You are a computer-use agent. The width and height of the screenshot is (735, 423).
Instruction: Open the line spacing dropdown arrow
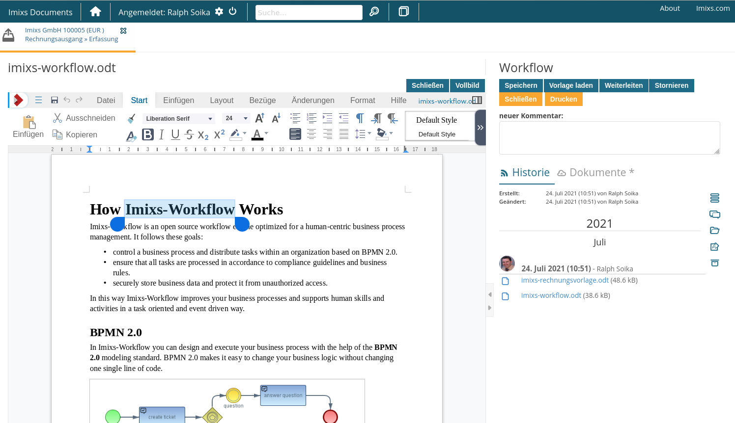point(369,133)
